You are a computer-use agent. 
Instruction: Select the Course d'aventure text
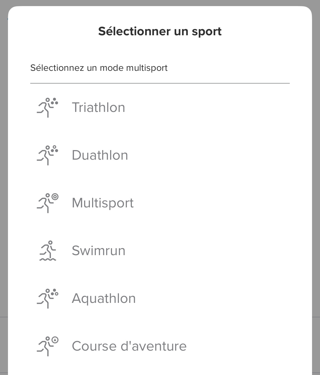point(129,346)
